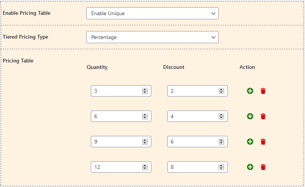Delete the quantity 9 pricing row

(263, 142)
